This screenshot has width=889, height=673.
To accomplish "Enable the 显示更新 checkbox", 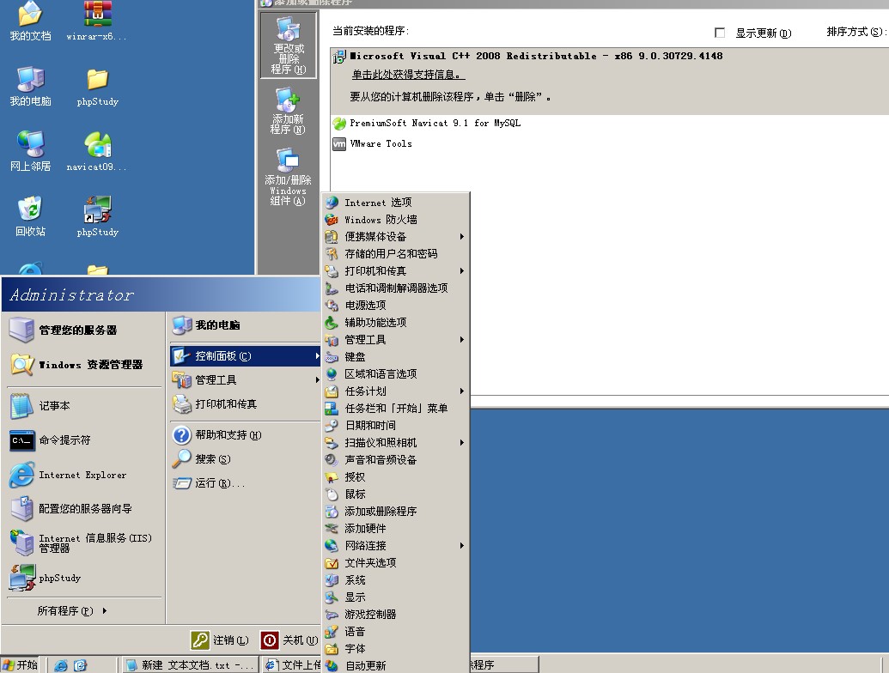I will click(x=720, y=33).
